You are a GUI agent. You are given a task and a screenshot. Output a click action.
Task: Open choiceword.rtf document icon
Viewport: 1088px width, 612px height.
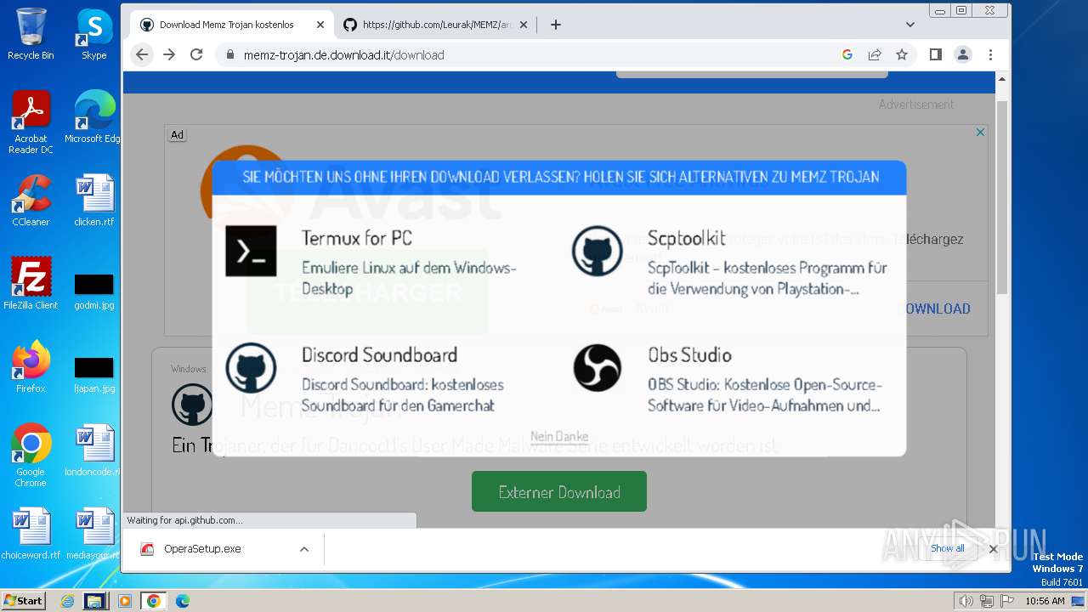31,534
